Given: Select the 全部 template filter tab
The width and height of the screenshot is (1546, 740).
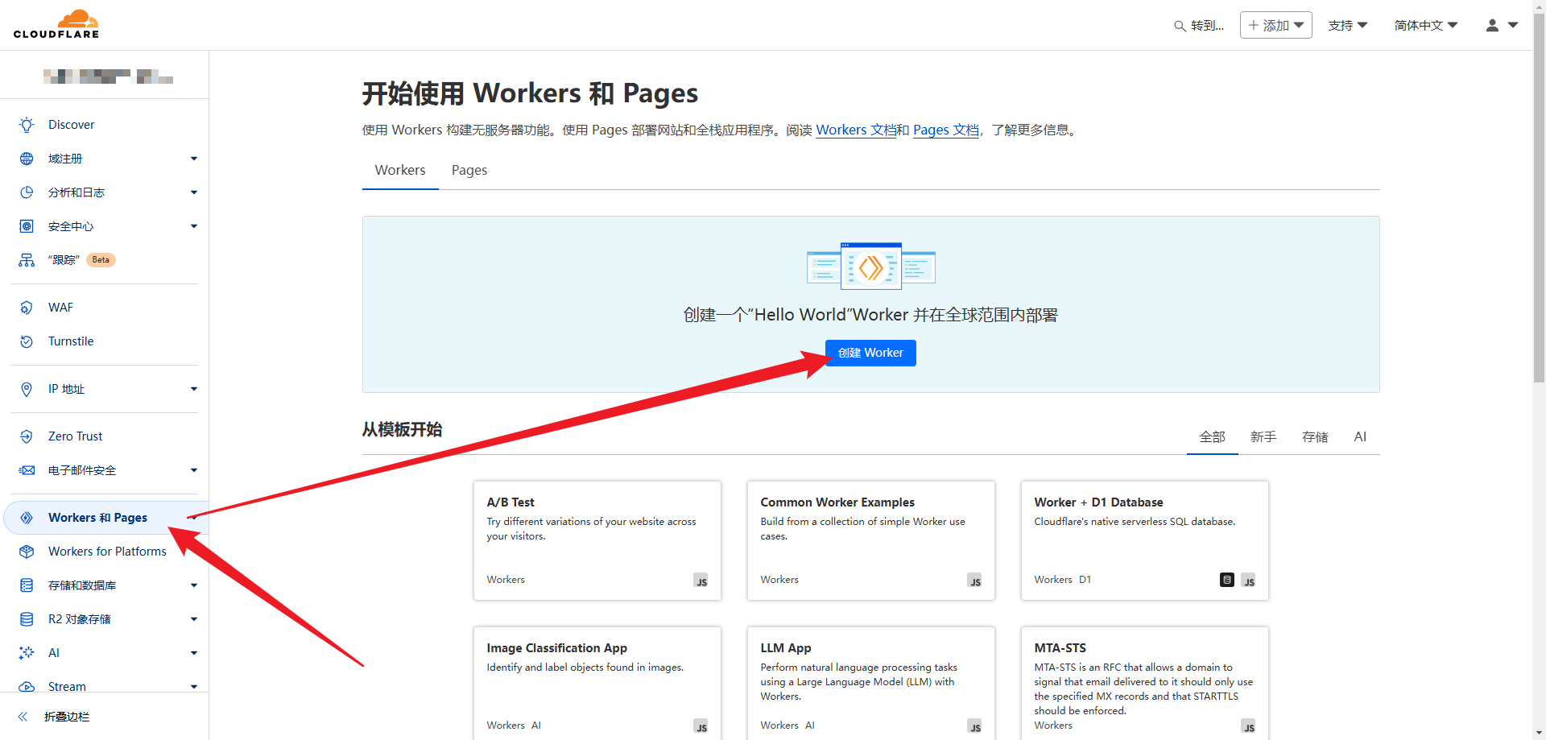Looking at the screenshot, I should tap(1213, 436).
